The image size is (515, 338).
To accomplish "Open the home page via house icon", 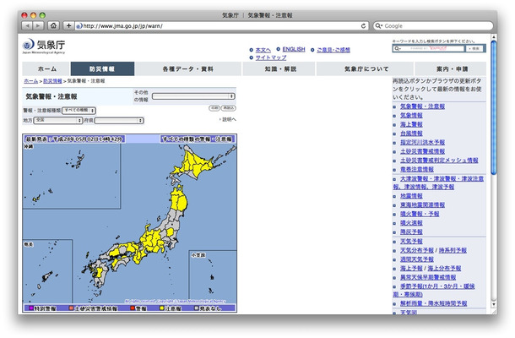I will coord(53,25).
